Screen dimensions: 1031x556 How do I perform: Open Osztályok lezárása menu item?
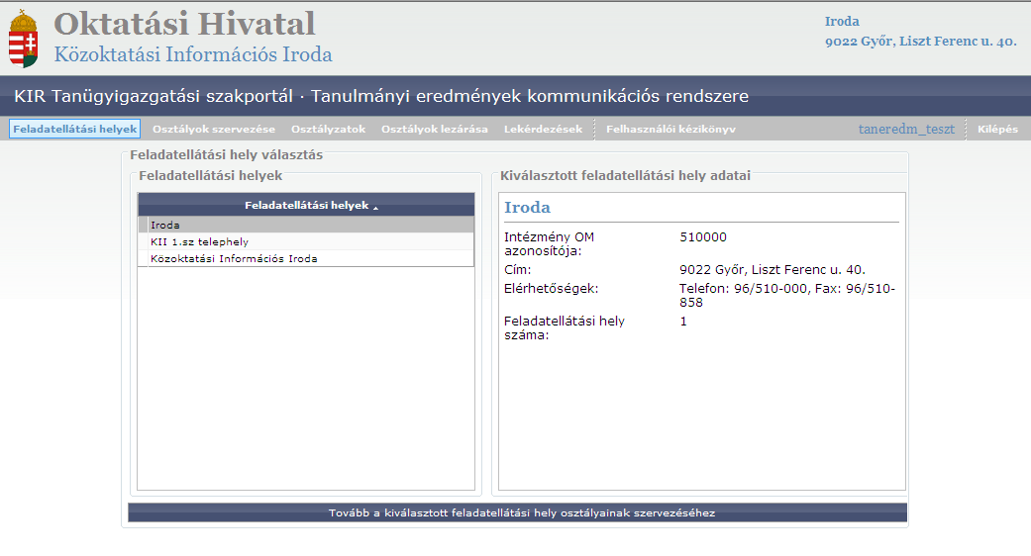435,129
